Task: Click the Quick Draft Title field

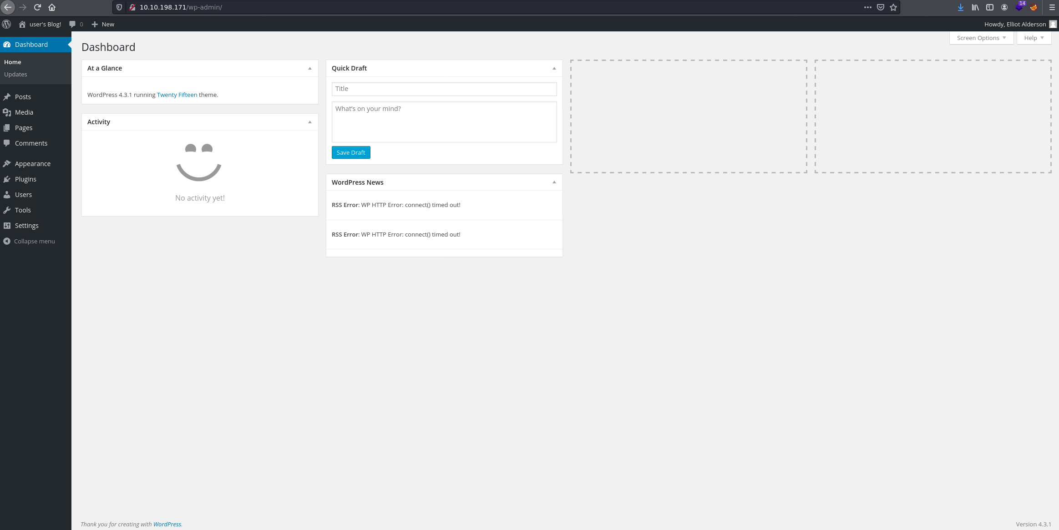Action: click(x=444, y=89)
